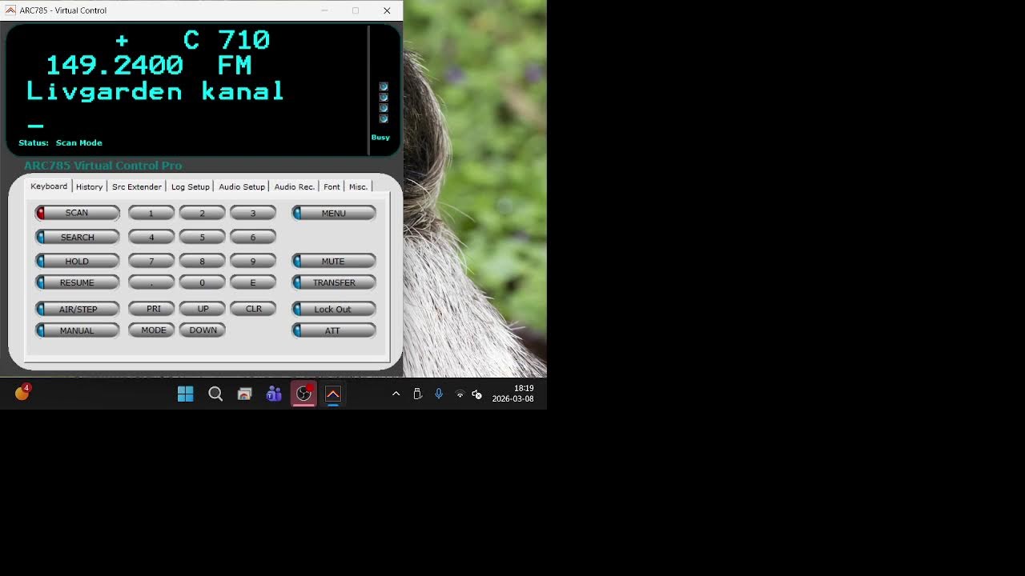Viewport: 1025px width, 576px height.
Task: Switch to MANUAL mode button
Action: click(77, 330)
